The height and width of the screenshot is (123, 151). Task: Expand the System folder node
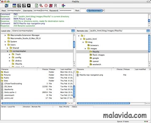(x=5, y=42)
